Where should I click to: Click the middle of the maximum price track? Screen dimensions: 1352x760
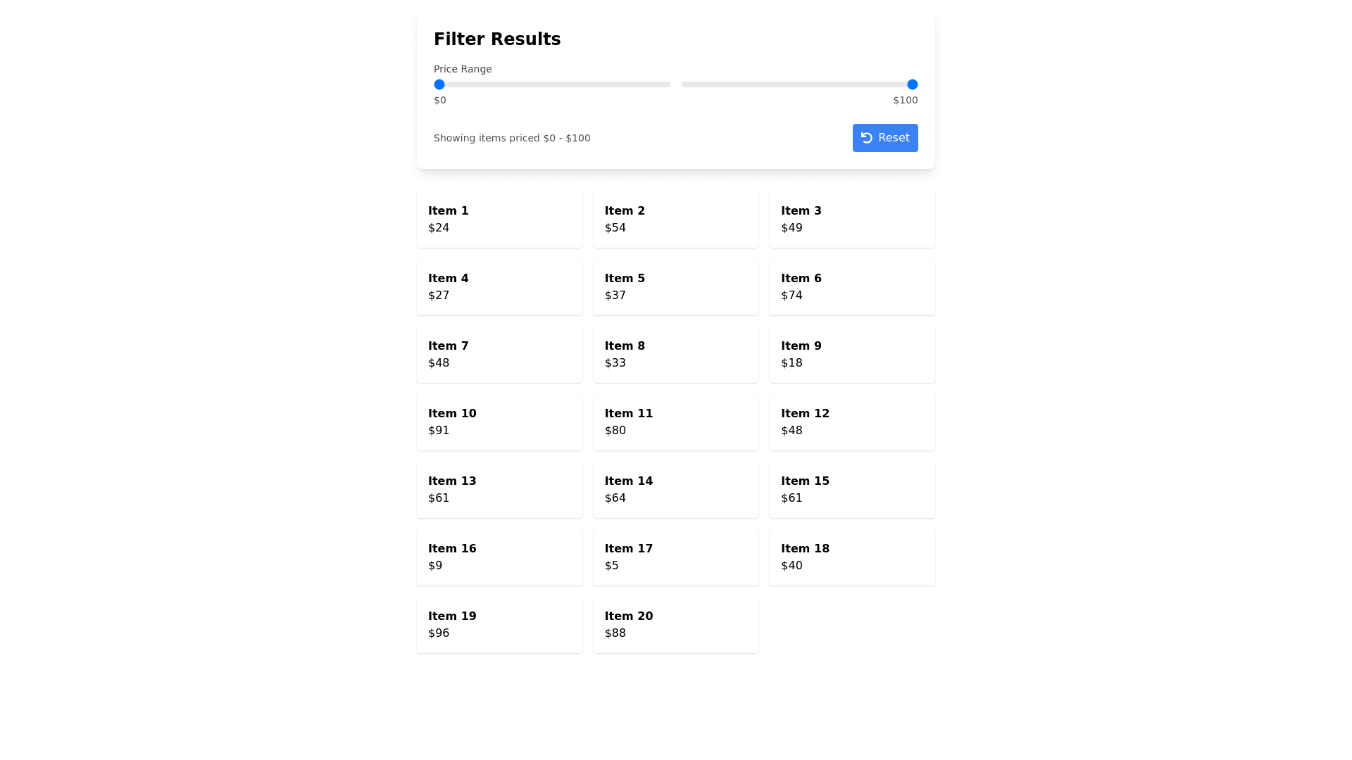pyautogui.click(x=799, y=84)
